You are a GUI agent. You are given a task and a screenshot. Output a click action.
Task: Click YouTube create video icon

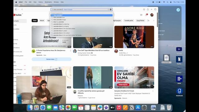tap(141, 15)
